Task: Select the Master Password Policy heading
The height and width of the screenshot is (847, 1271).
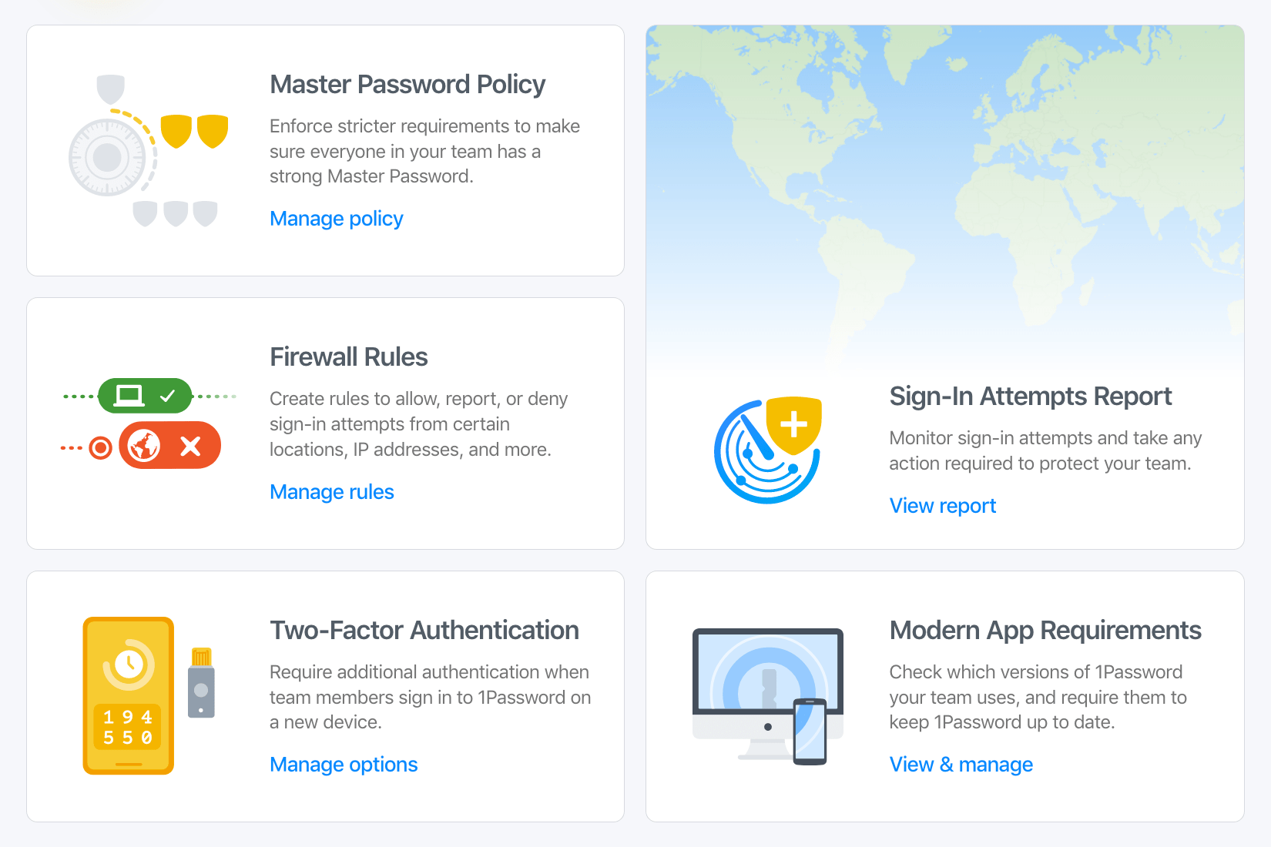Action: [x=407, y=85]
